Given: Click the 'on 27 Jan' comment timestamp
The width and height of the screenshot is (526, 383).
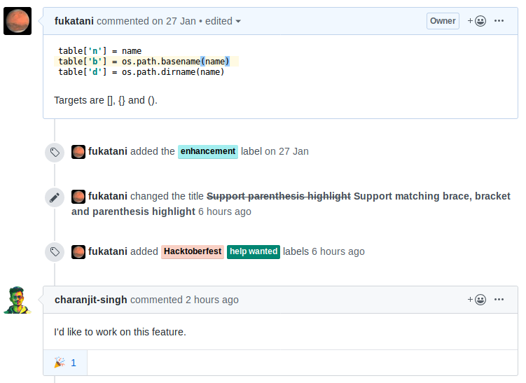Looking at the screenshot, I should [174, 21].
